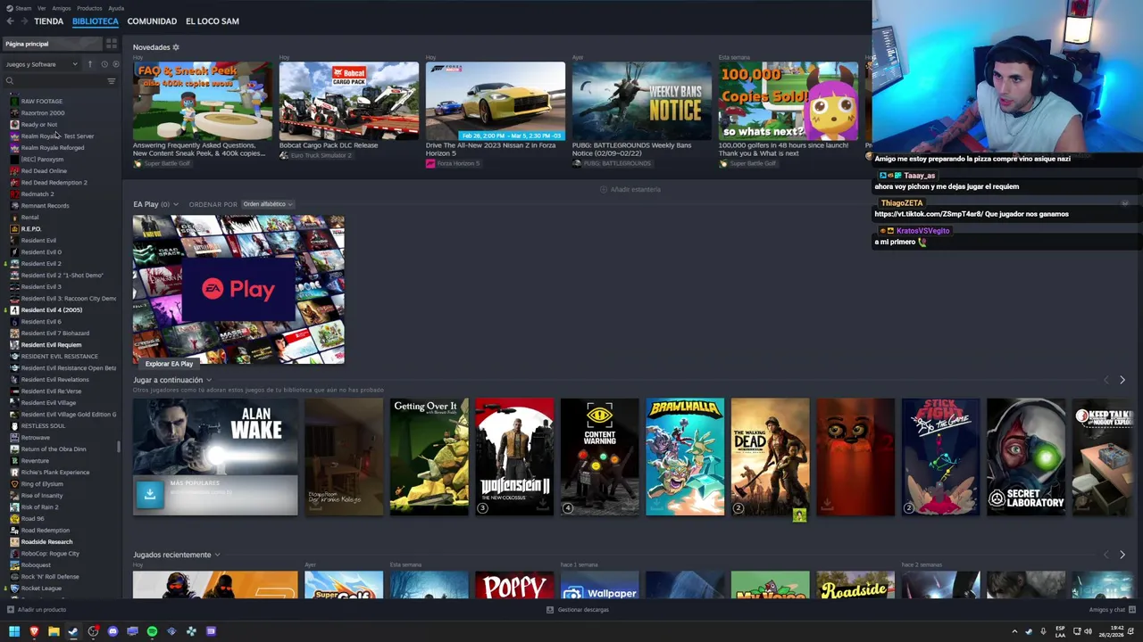Open Brave browser from taskbar

tap(34, 631)
